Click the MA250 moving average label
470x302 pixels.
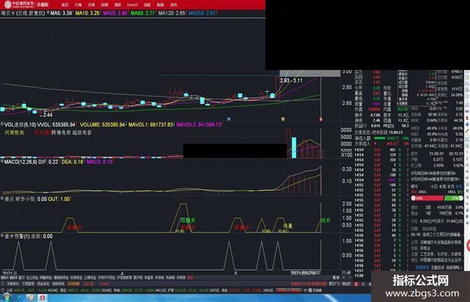202,13
